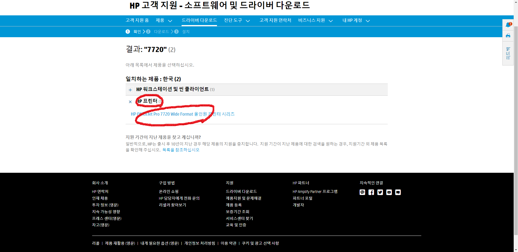This screenshot has height=252, width=518.
Task: Open HP OfficeJet Pro 7720 Wide Format link
Action: point(183,114)
